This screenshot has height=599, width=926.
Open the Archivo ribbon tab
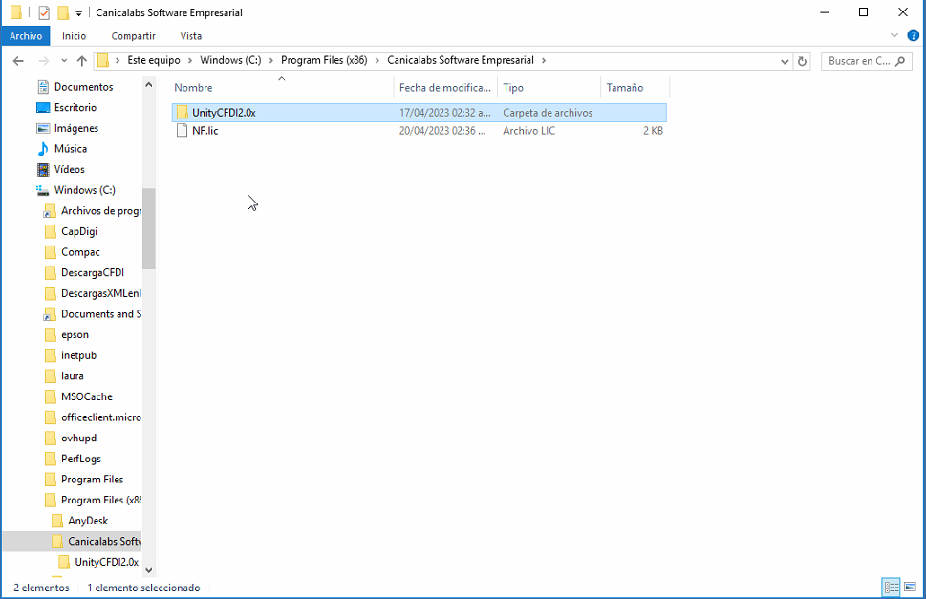coord(26,36)
